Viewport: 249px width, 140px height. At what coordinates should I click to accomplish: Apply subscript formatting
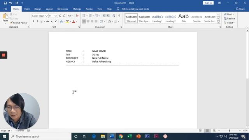(52, 21)
